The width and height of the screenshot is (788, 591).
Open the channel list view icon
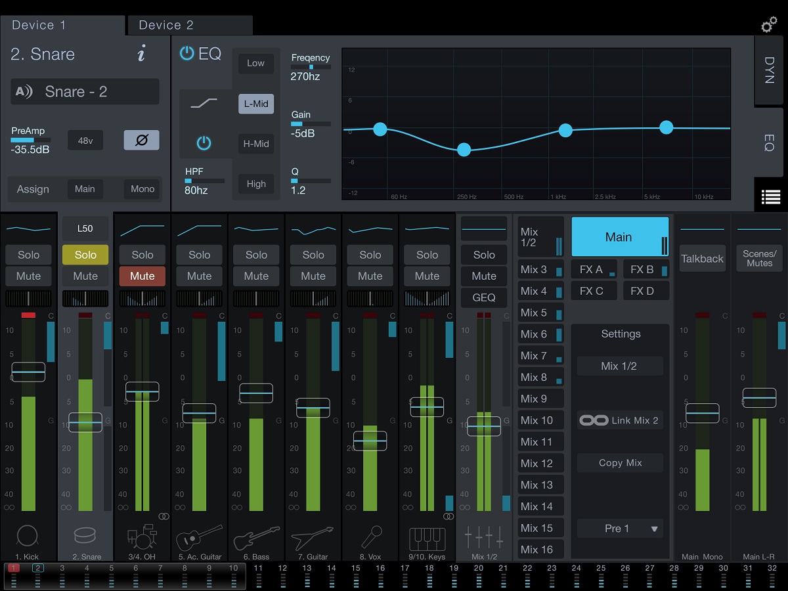pyautogui.click(x=770, y=196)
